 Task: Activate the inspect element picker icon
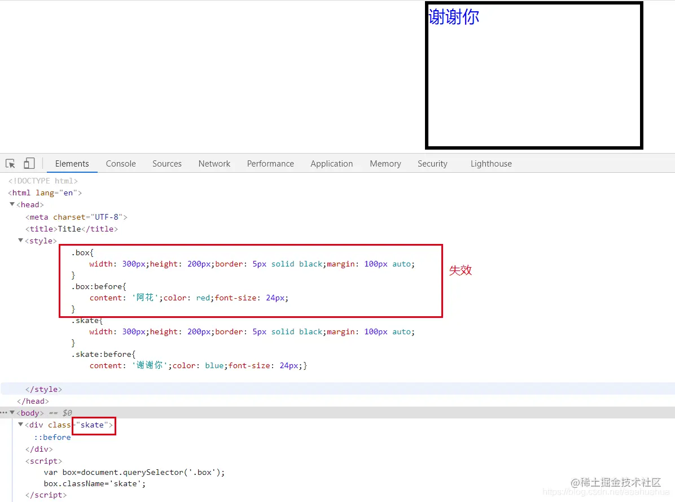[10, 164]
